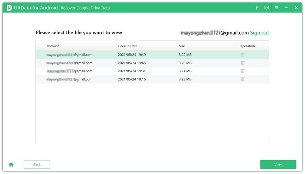Delete the backup dated 2021/05/24 19:16
The width and height of the screenshot is (305, 174).
pos(243,79)
